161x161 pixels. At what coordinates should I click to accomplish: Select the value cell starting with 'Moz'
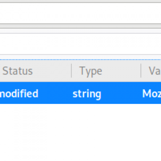coord(152,93)
